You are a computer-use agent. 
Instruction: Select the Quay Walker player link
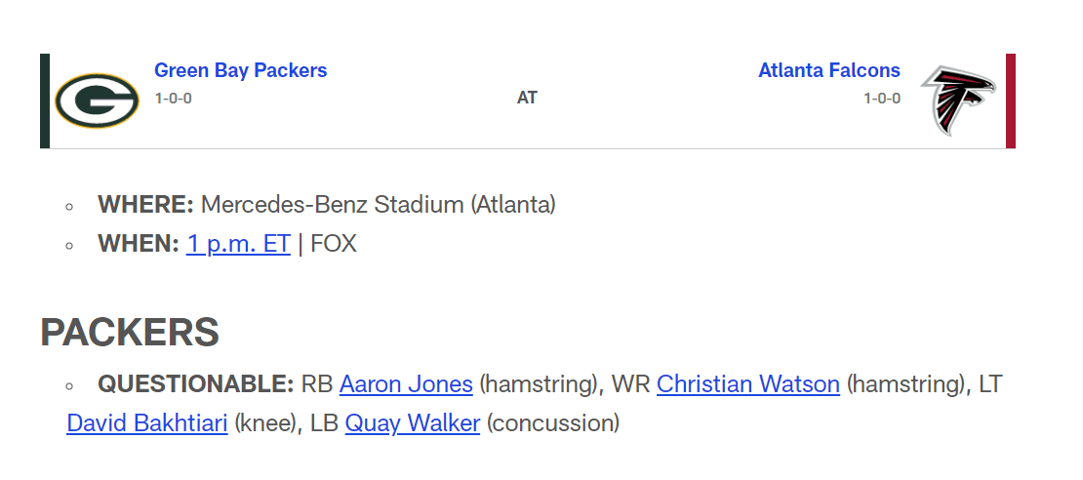[413, 422]
